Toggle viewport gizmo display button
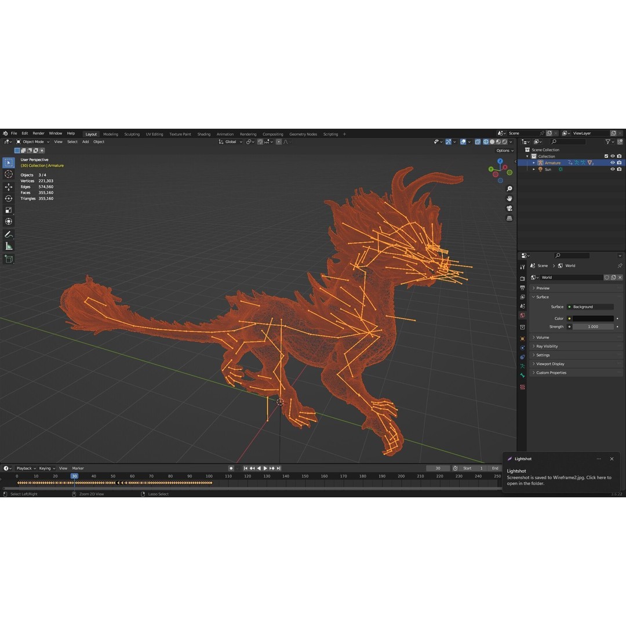 click(448, 142)
